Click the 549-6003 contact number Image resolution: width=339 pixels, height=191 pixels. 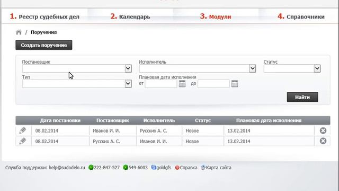138,168
